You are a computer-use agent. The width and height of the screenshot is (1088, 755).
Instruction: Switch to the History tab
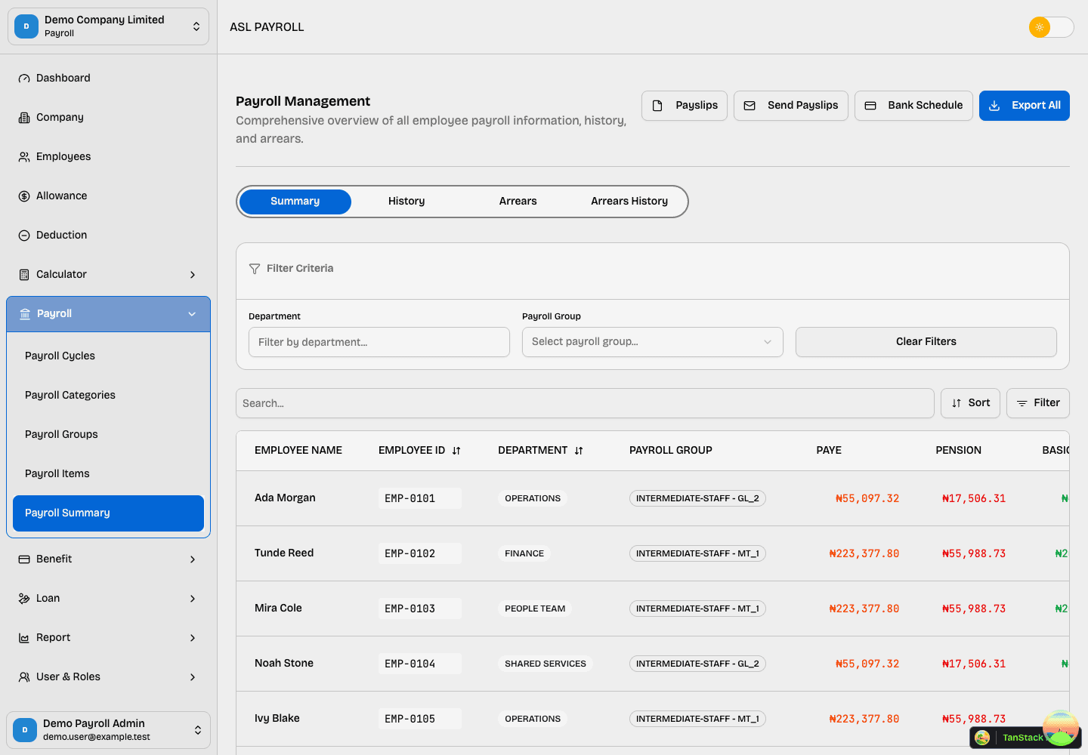click(x=406, y=201)
